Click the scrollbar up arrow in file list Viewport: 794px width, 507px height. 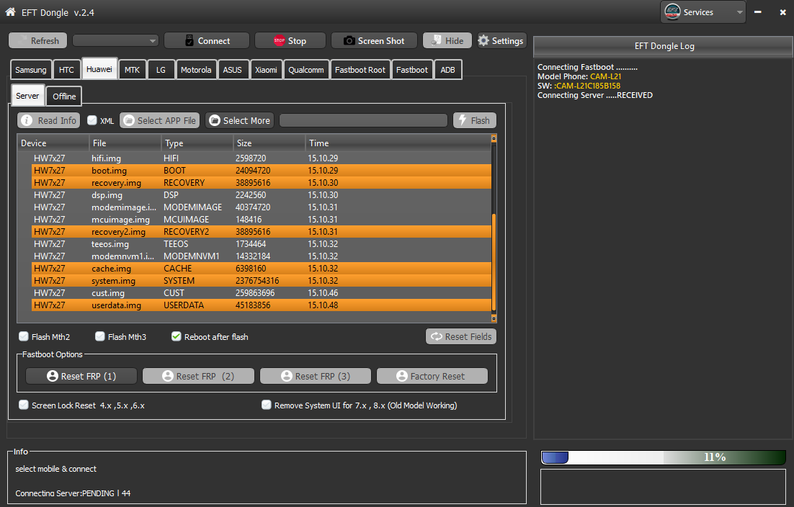tap(494, 138)
